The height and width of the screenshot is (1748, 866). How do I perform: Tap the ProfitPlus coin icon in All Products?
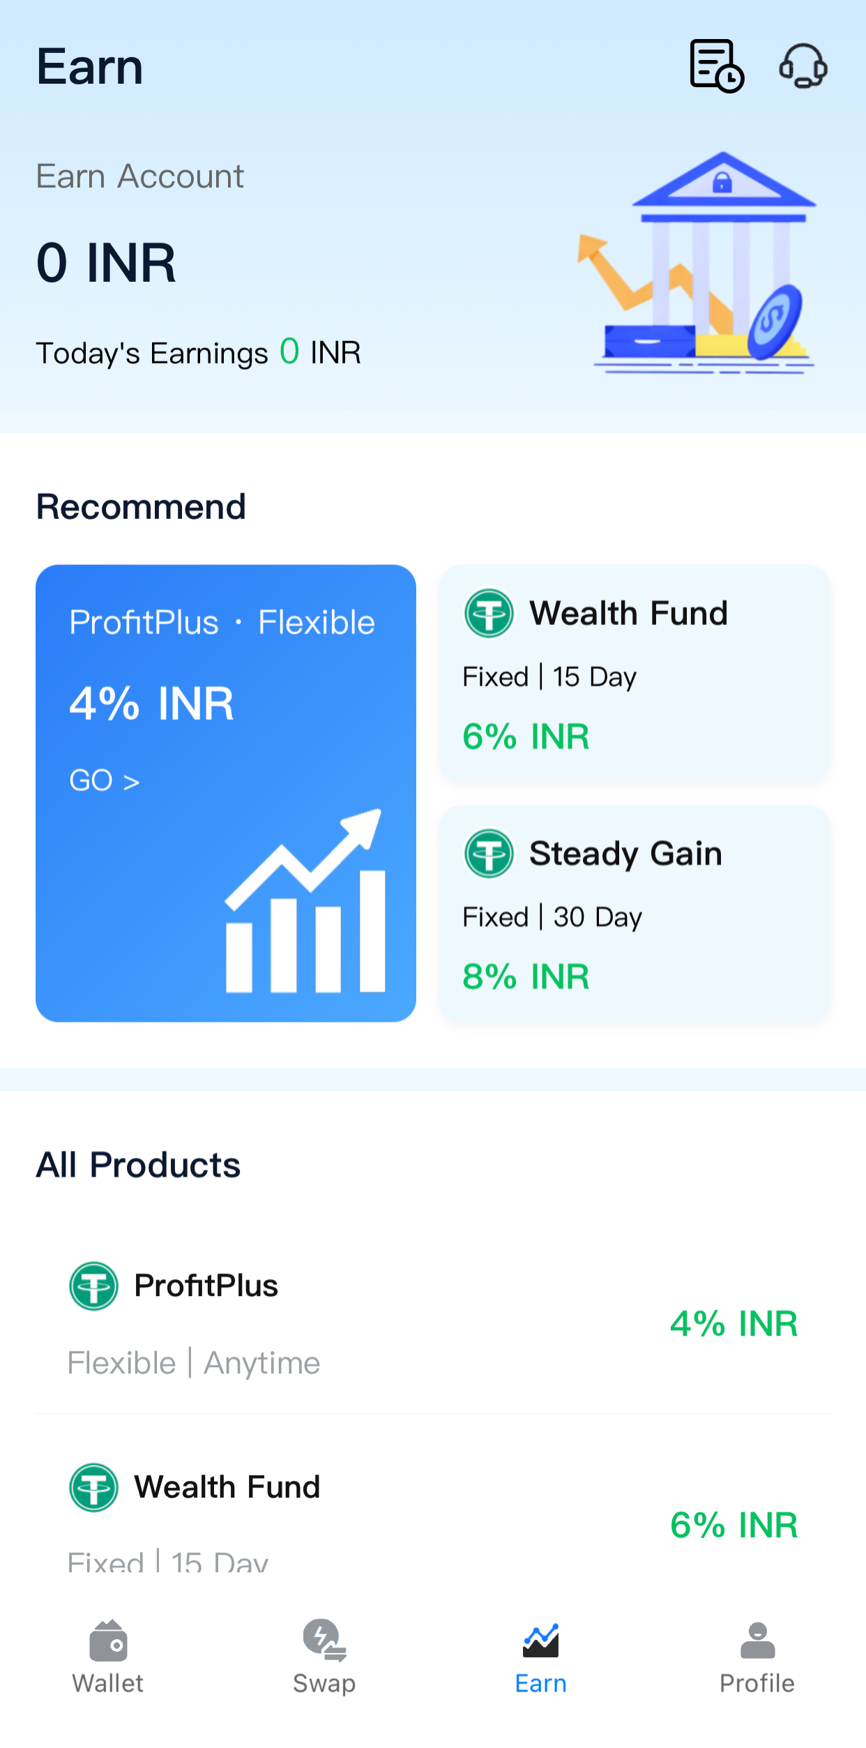tap(93, 1286)
